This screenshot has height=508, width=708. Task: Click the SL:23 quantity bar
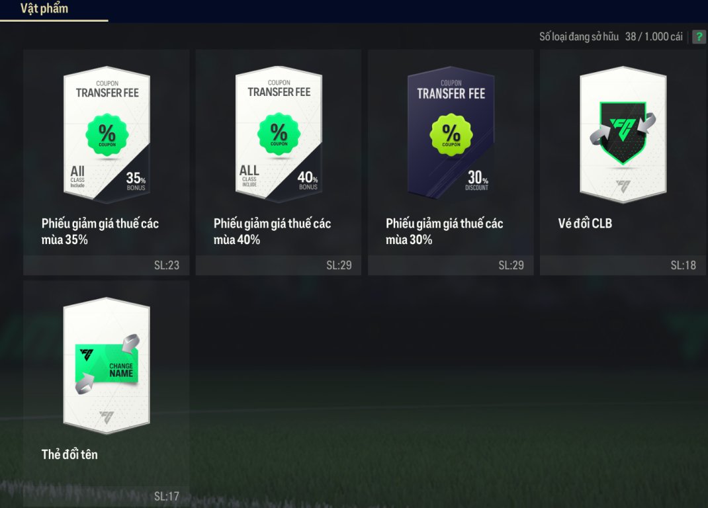click(106, 265)
